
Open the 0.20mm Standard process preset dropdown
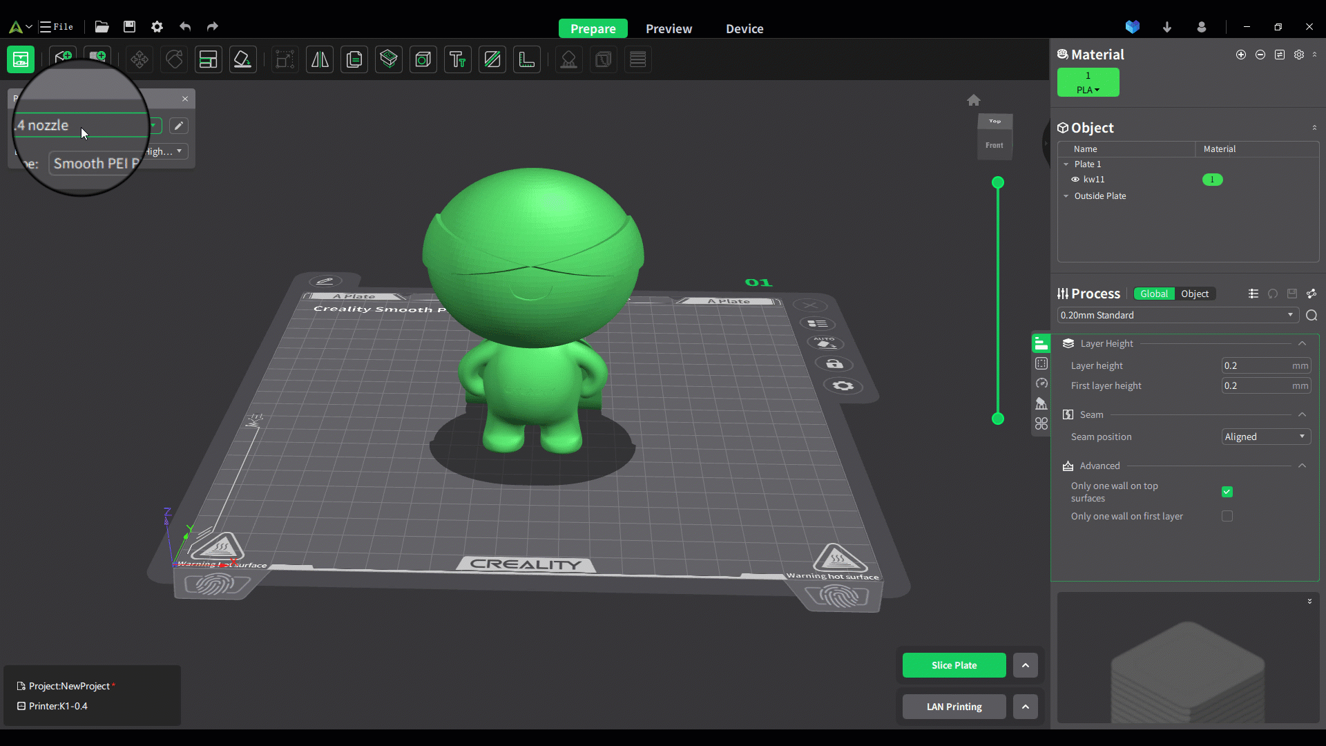(1177, 315)
